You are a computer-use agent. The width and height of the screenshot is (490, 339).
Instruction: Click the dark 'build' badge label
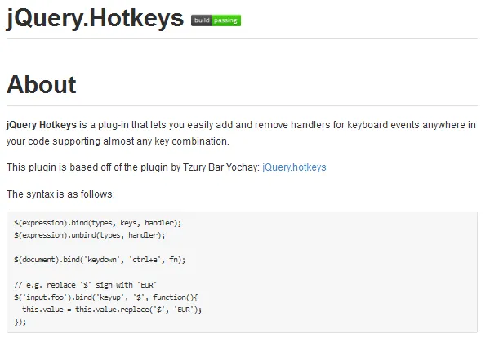click(202, 20)
